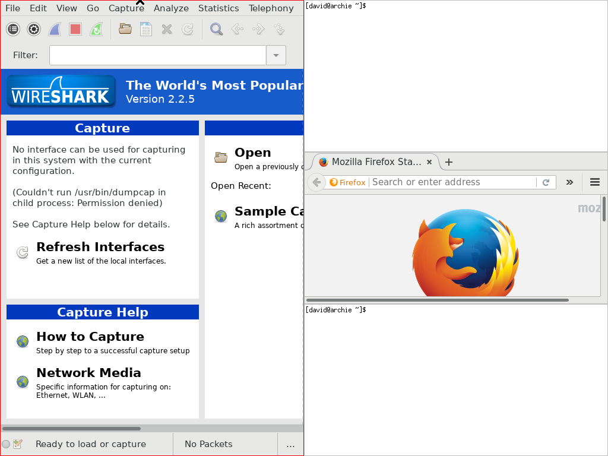Image resolution: width=608 pixels, height=456 pixels.
Task: Open capture options gear icon
Action: tap(34, 29)
